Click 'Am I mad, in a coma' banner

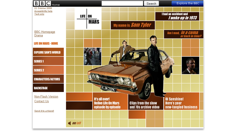(184, 34)
